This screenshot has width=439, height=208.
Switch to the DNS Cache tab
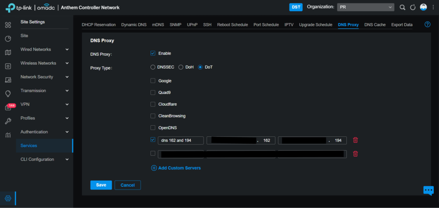pyautogui.click(x=375, y=25)
